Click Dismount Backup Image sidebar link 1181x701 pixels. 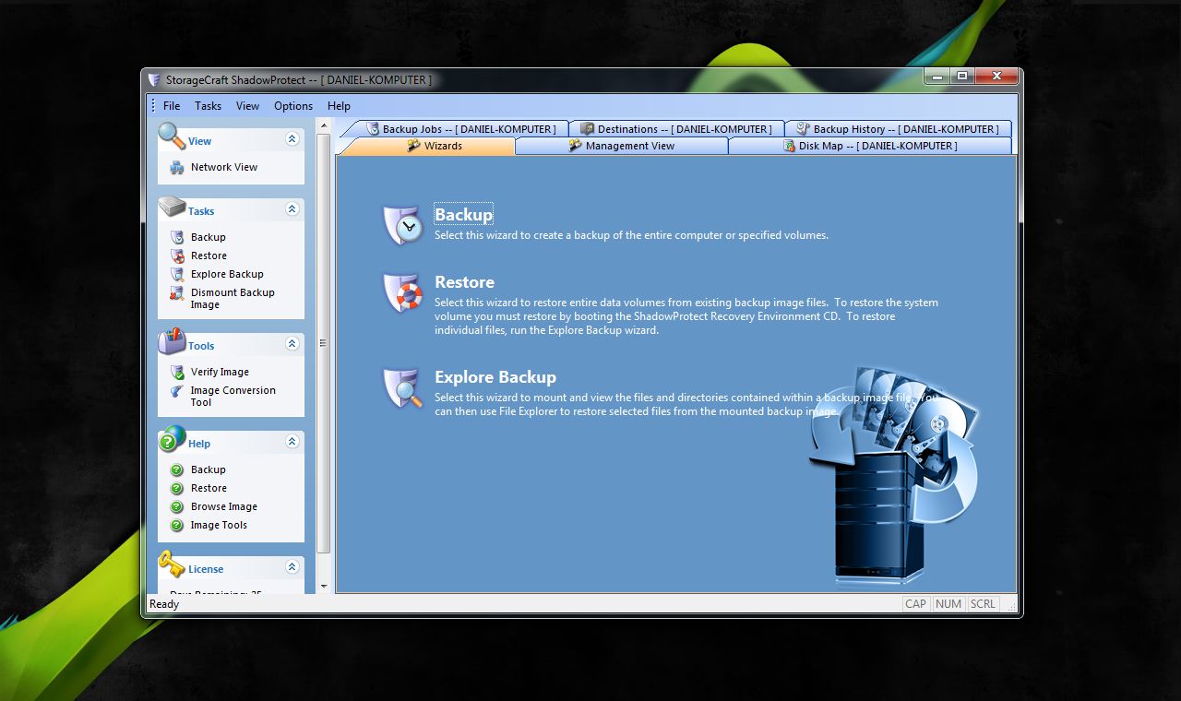point(233,299)
